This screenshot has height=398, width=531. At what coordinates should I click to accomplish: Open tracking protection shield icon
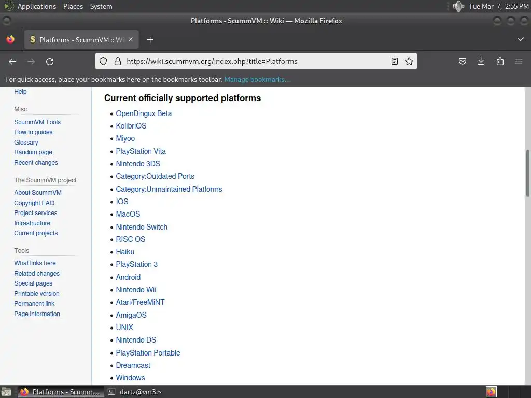(x=103, y=61)
